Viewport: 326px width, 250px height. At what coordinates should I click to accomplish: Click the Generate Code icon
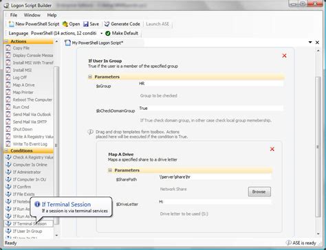click(x=107, y=24)
